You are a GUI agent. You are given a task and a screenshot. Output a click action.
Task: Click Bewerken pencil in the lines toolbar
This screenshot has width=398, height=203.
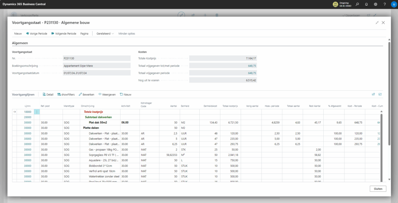86,94
